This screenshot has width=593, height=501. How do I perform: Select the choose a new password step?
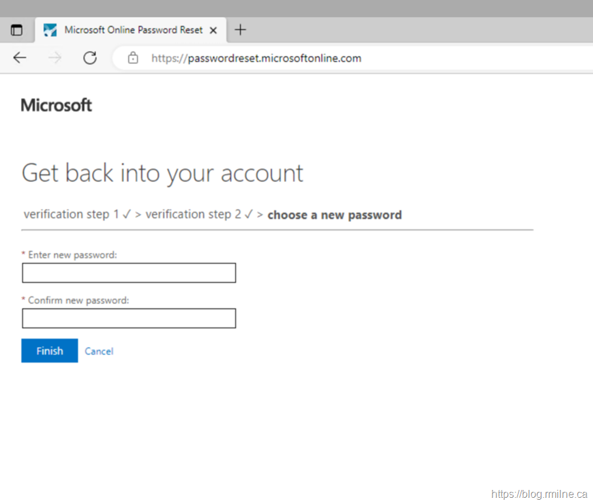[x=334, y=215]
